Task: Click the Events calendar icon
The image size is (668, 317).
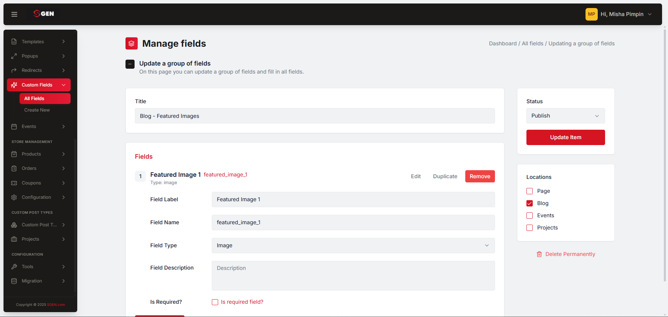Action: point(14,127)
